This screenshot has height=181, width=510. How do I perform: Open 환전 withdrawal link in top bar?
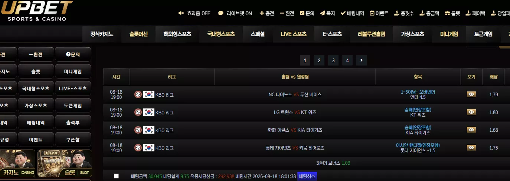coord(287,13)
